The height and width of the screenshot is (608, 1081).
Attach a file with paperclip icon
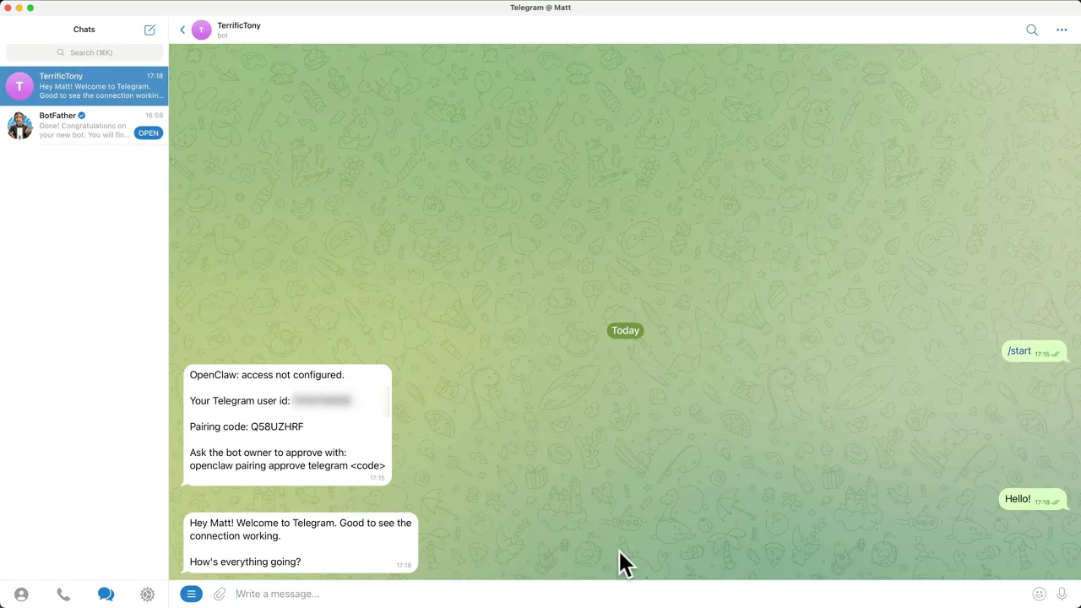tap(220, 594)
